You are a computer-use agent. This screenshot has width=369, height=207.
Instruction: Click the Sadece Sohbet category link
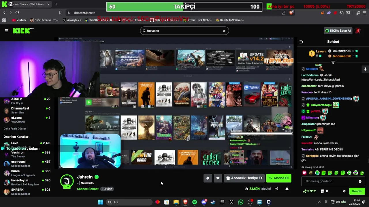point(88,189)
